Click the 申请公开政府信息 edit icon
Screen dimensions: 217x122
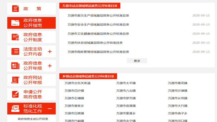(15, 94)
